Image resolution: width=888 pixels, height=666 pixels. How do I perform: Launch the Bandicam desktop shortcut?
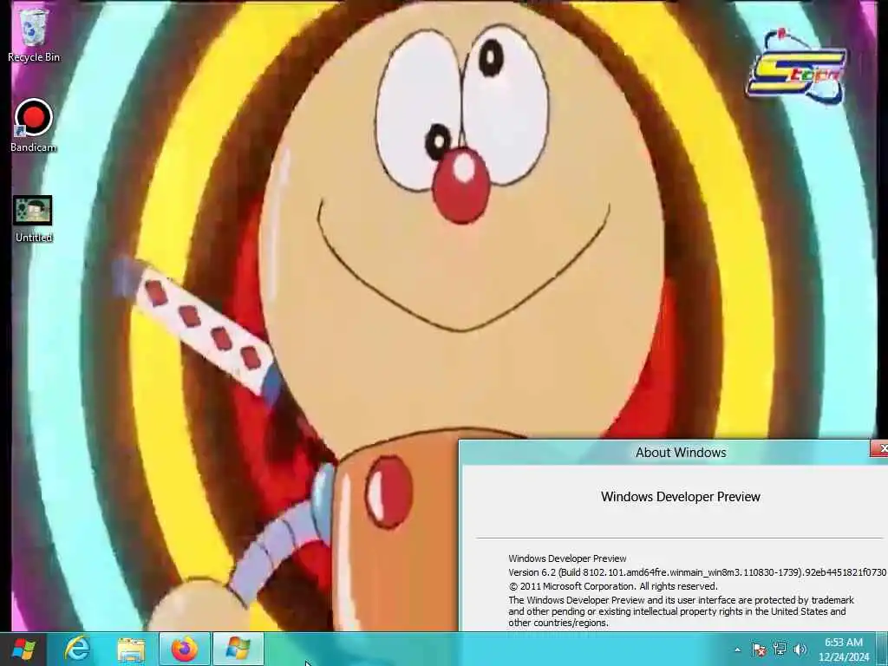[34, 126]
